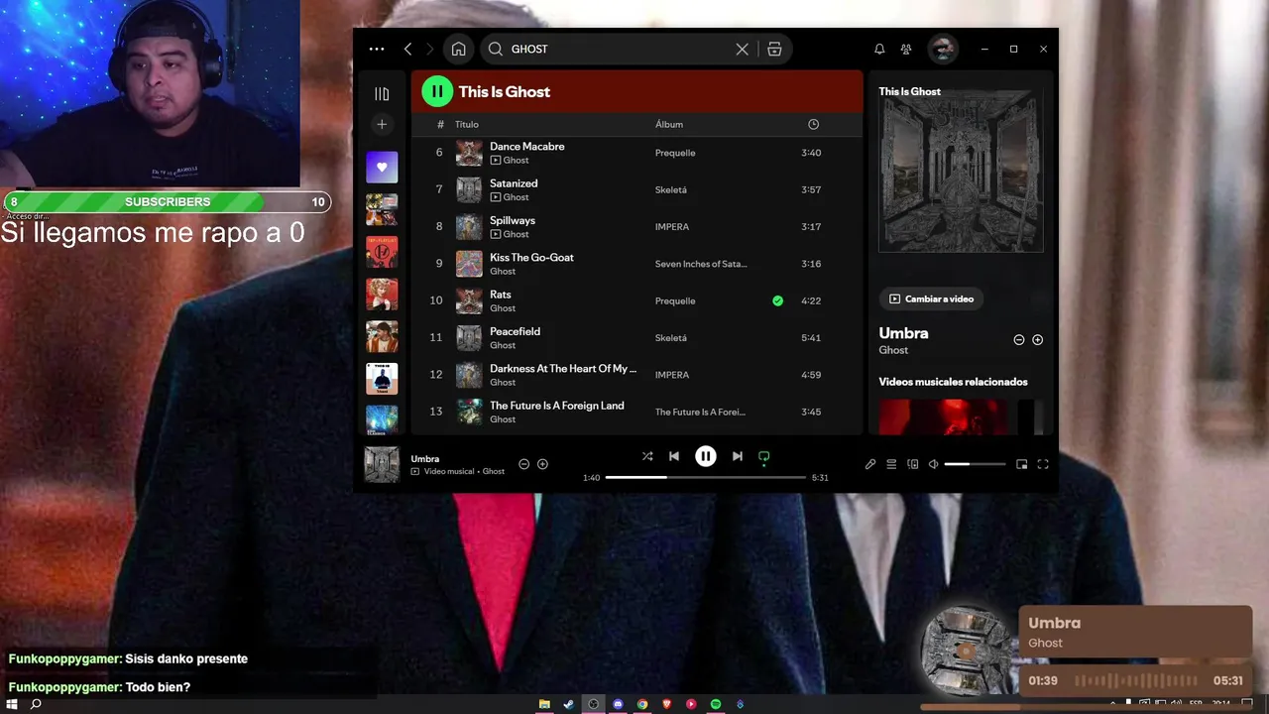Viewport: 1269px width, 714px height.
Task: Open the Seven Inches of Satanic Panic album link
Action: pos(701,264)
